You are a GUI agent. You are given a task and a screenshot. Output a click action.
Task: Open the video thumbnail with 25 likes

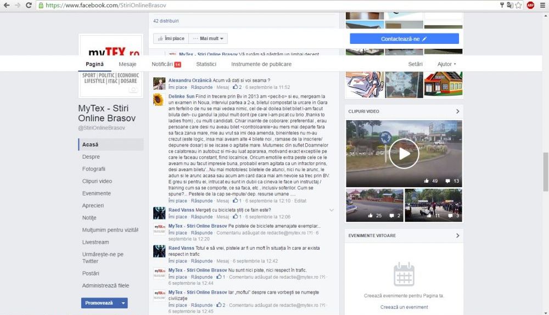point(374,205)
